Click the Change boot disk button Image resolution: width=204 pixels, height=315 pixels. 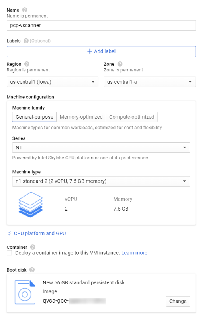click(x=178, y=301)
